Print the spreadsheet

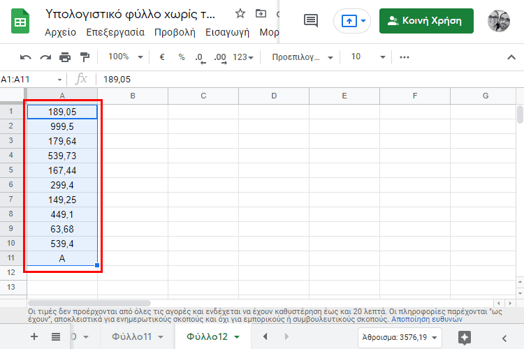tap(65, 57)
